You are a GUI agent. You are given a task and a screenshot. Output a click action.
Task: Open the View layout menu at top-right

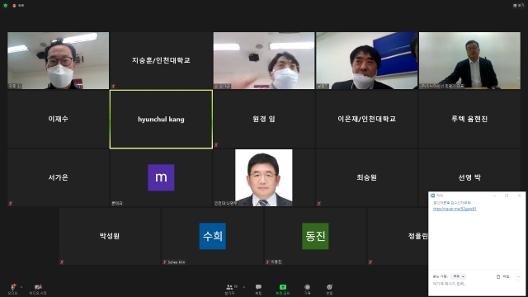click(x=518, y=6)
